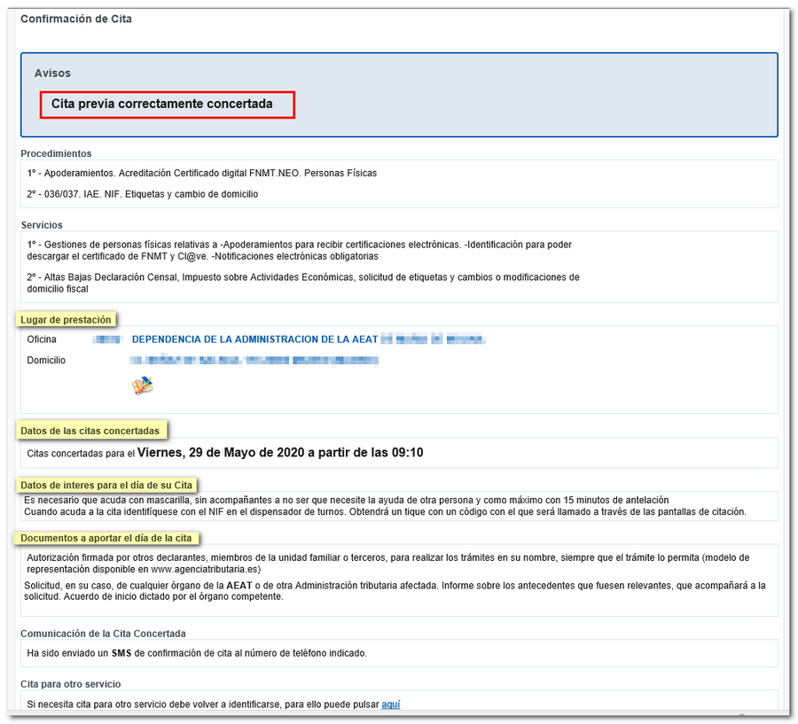Select the first procedure, Apoderamientos

click(201, 174)
